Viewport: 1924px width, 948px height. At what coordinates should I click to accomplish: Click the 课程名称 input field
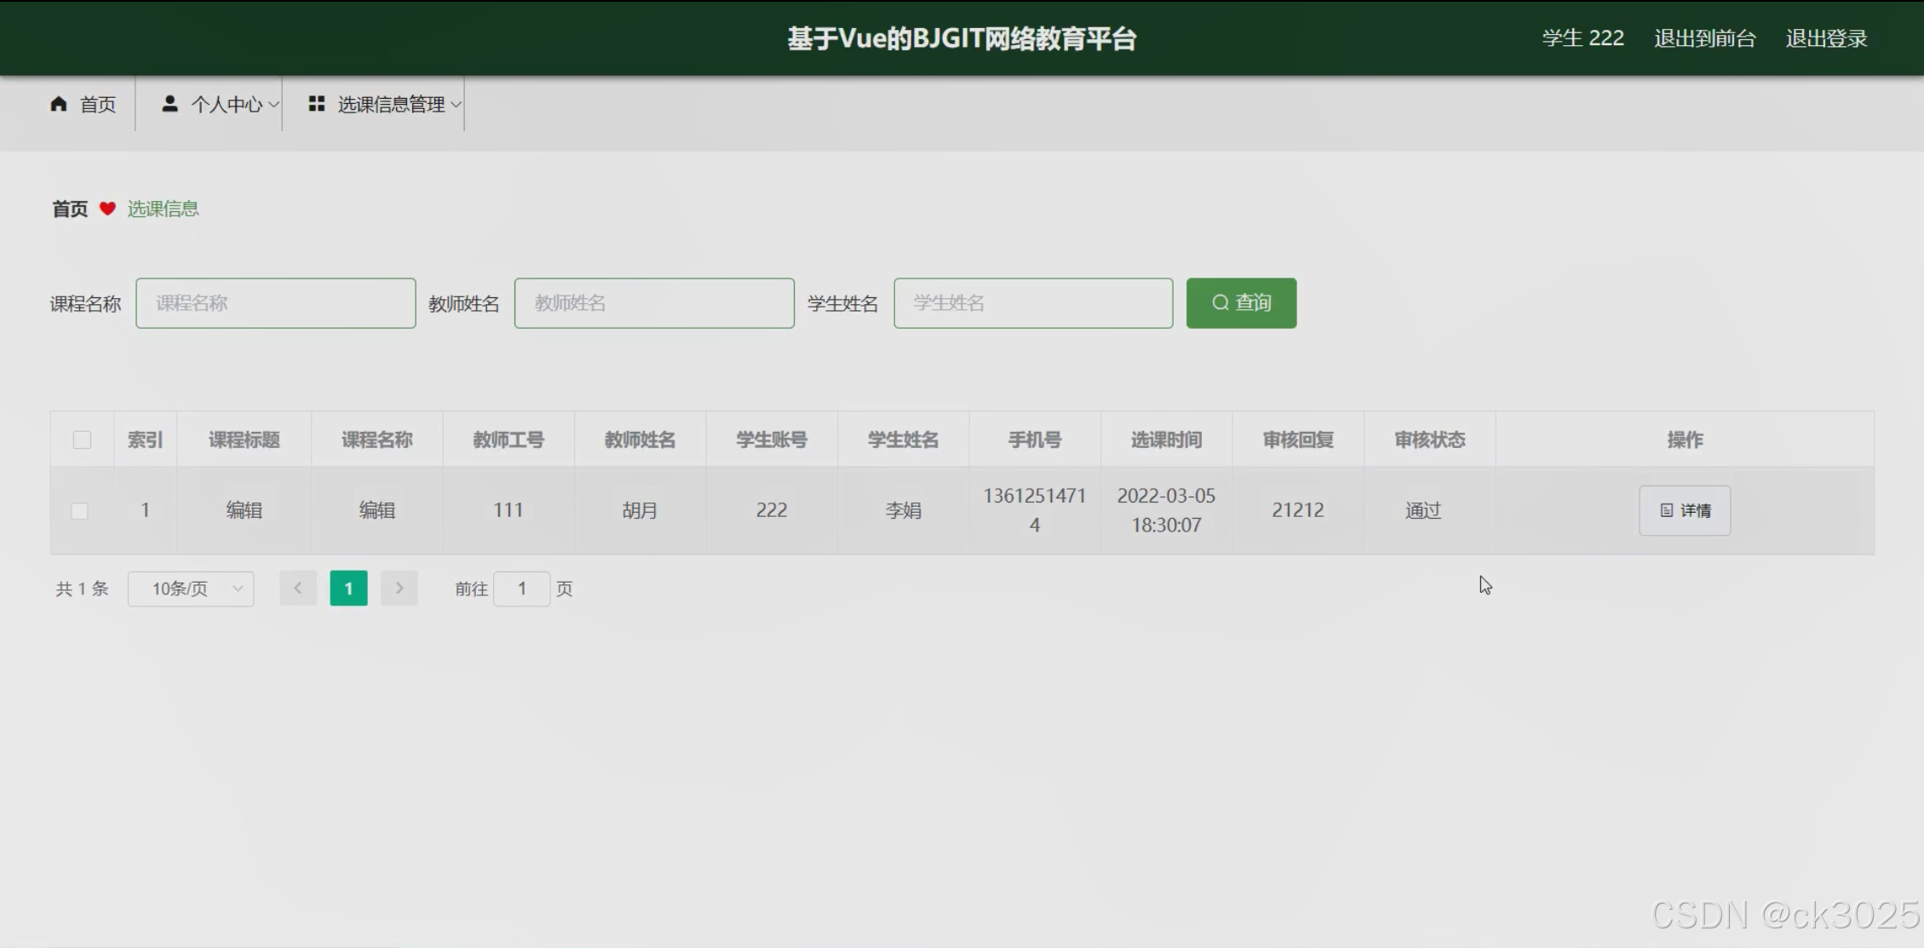pos(275,303)
